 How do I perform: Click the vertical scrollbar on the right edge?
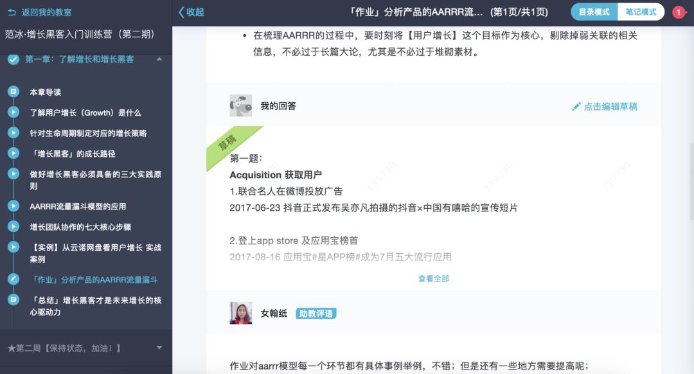pos(691,181)
